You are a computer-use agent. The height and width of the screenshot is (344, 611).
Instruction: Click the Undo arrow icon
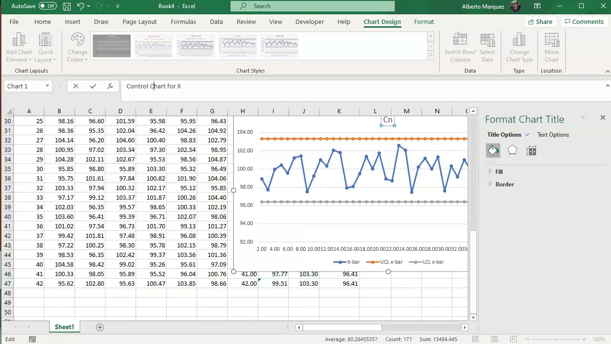click(x=81, y=6)
